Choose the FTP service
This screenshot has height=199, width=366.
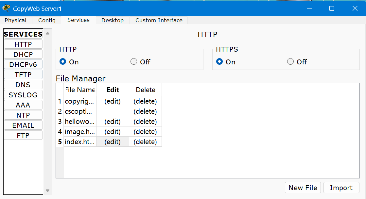click(x=23, y=135)
